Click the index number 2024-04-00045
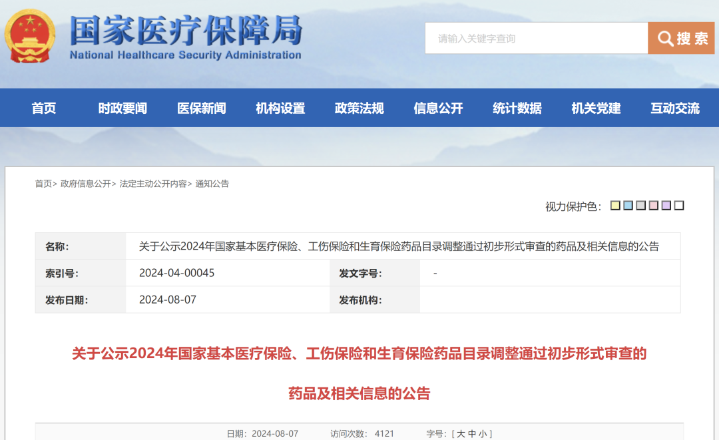Screen dimensions: 719x440 point(176,273)
